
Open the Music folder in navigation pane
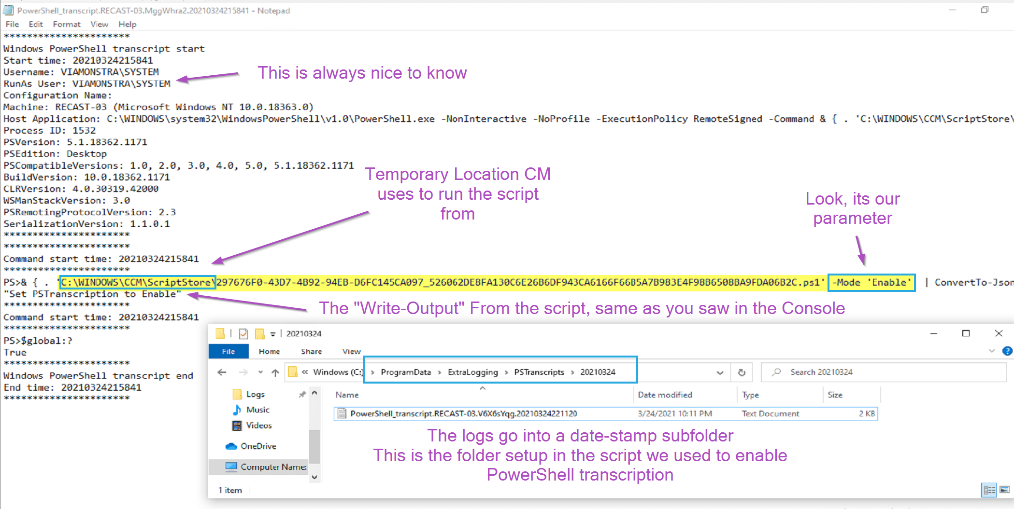point(257,410)
